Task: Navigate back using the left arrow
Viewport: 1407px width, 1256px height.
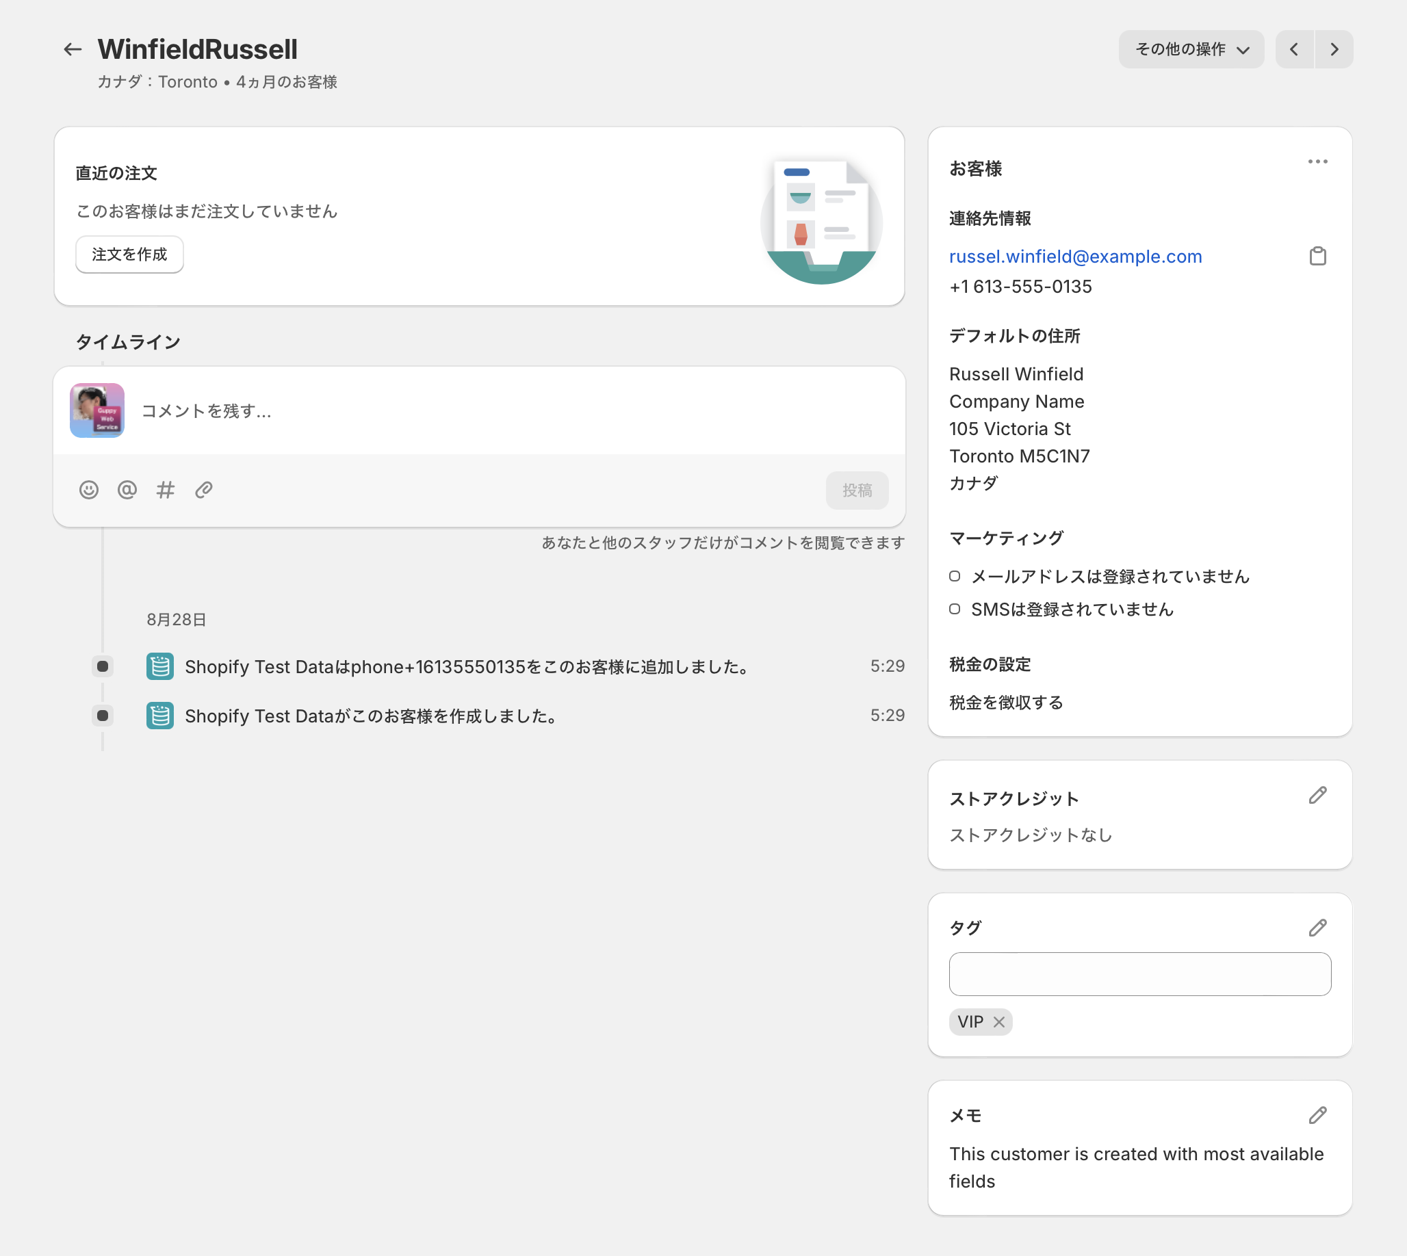Action: pyautogui.click(x=73, y=49)
